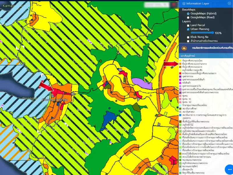Click the department emblem logo in legend header
The image size is (233, 175).
click(184, 48)
